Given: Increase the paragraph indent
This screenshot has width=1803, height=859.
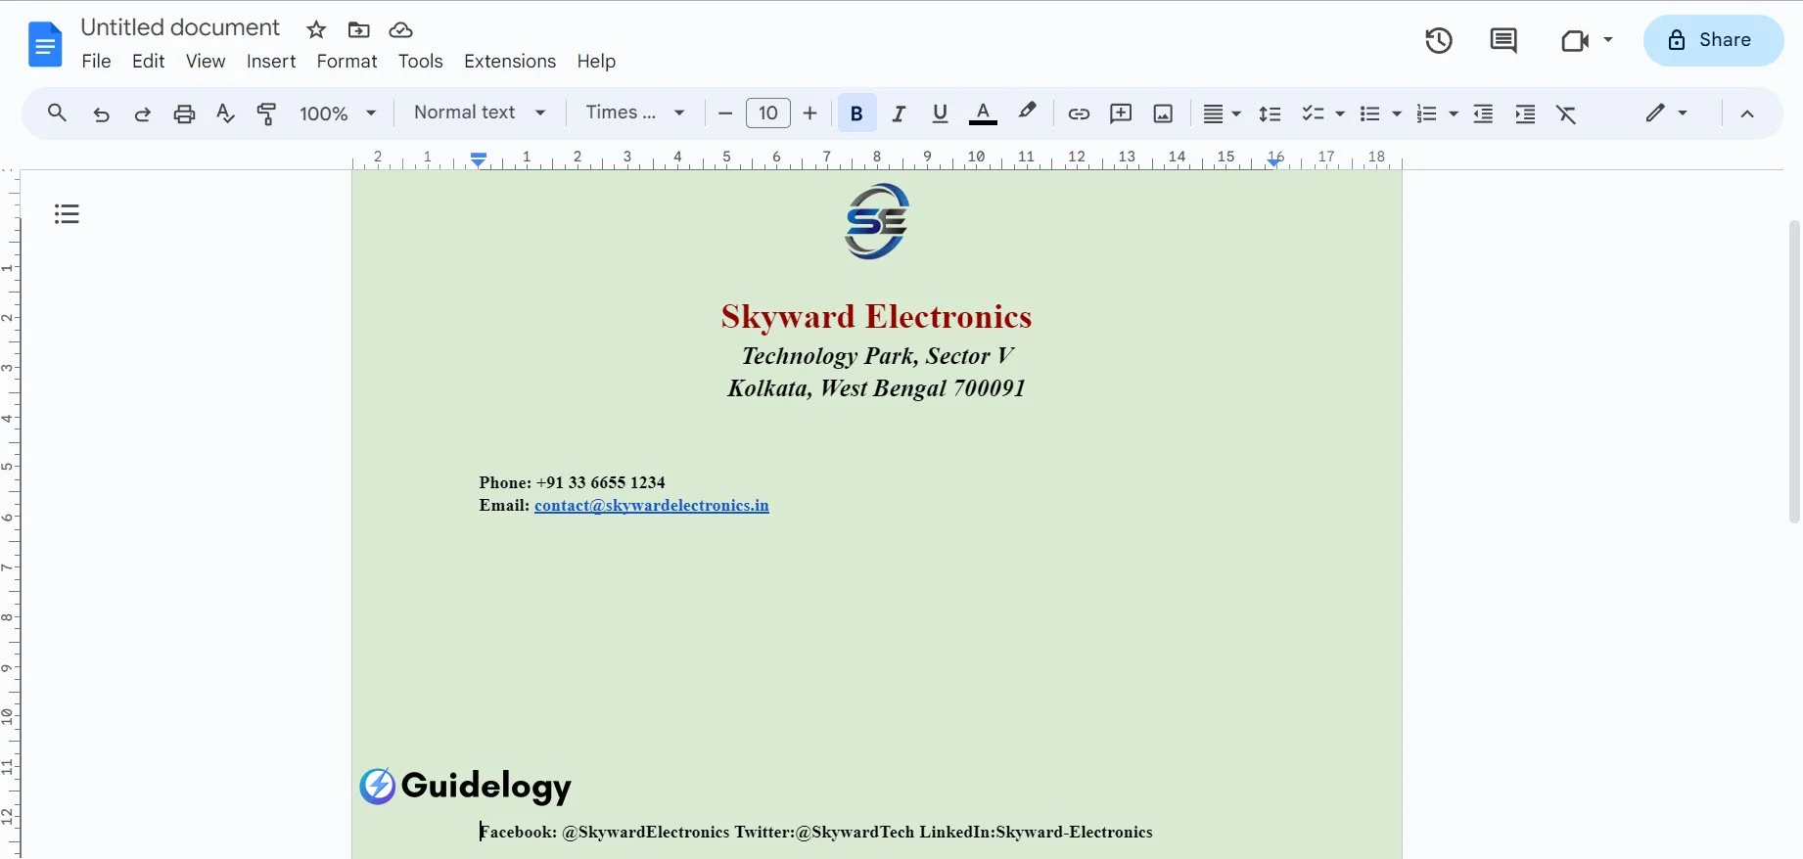Looking at the screenshot, I should click(1525, 113).
